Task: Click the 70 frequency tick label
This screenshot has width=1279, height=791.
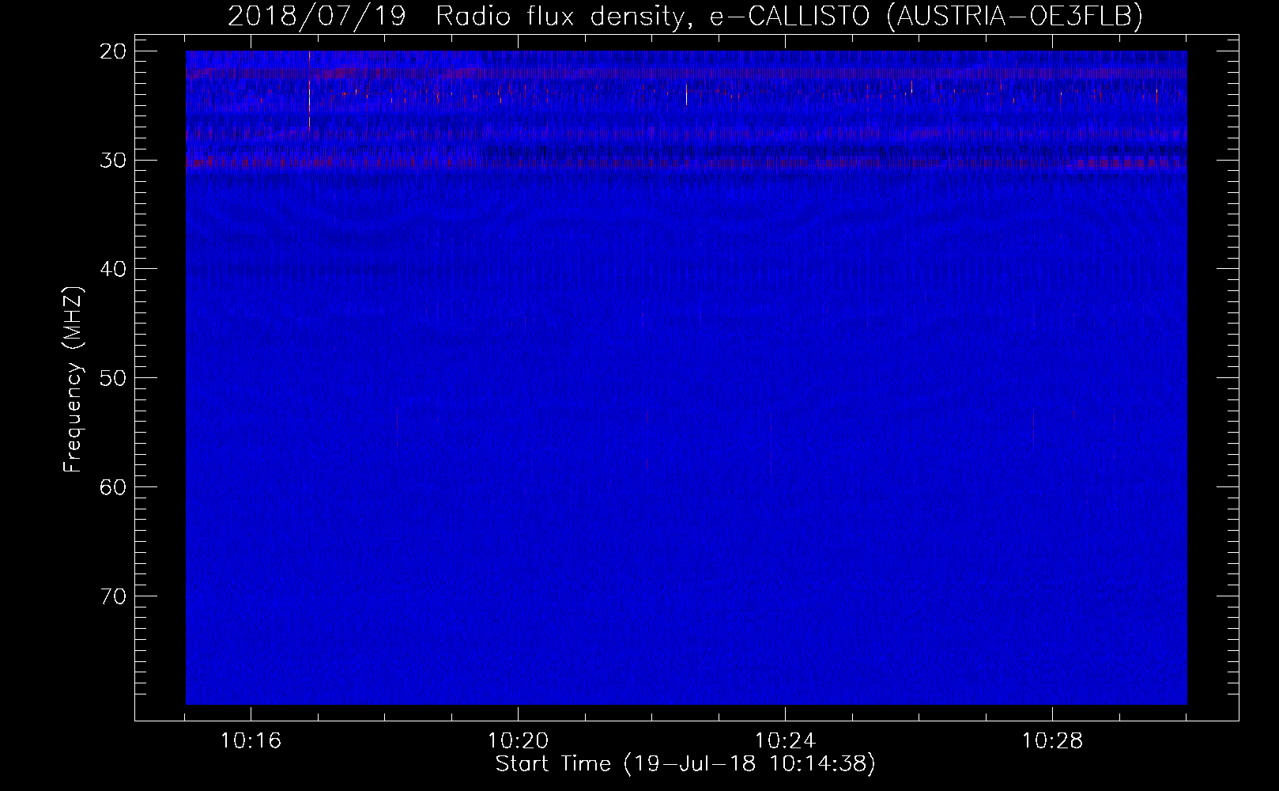Action: [113, 596]
